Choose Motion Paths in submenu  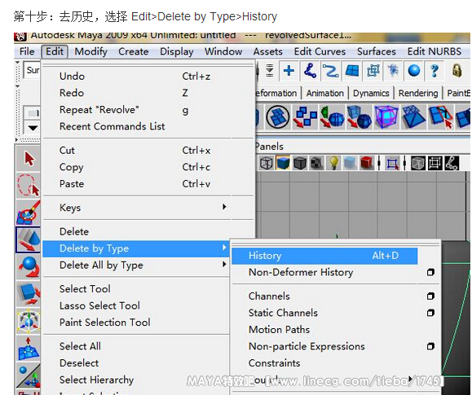click(279, 329)
